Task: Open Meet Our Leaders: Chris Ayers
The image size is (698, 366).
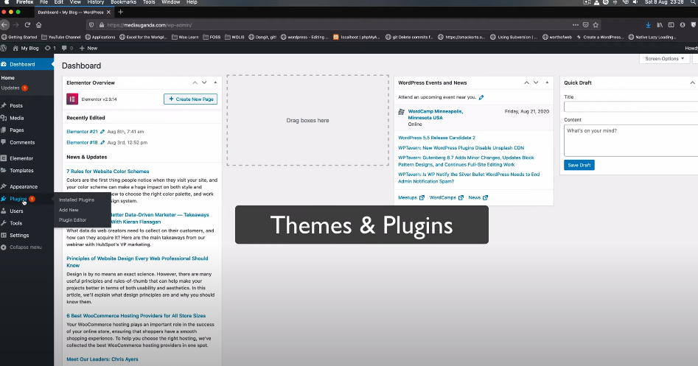Action: [102, 359]
